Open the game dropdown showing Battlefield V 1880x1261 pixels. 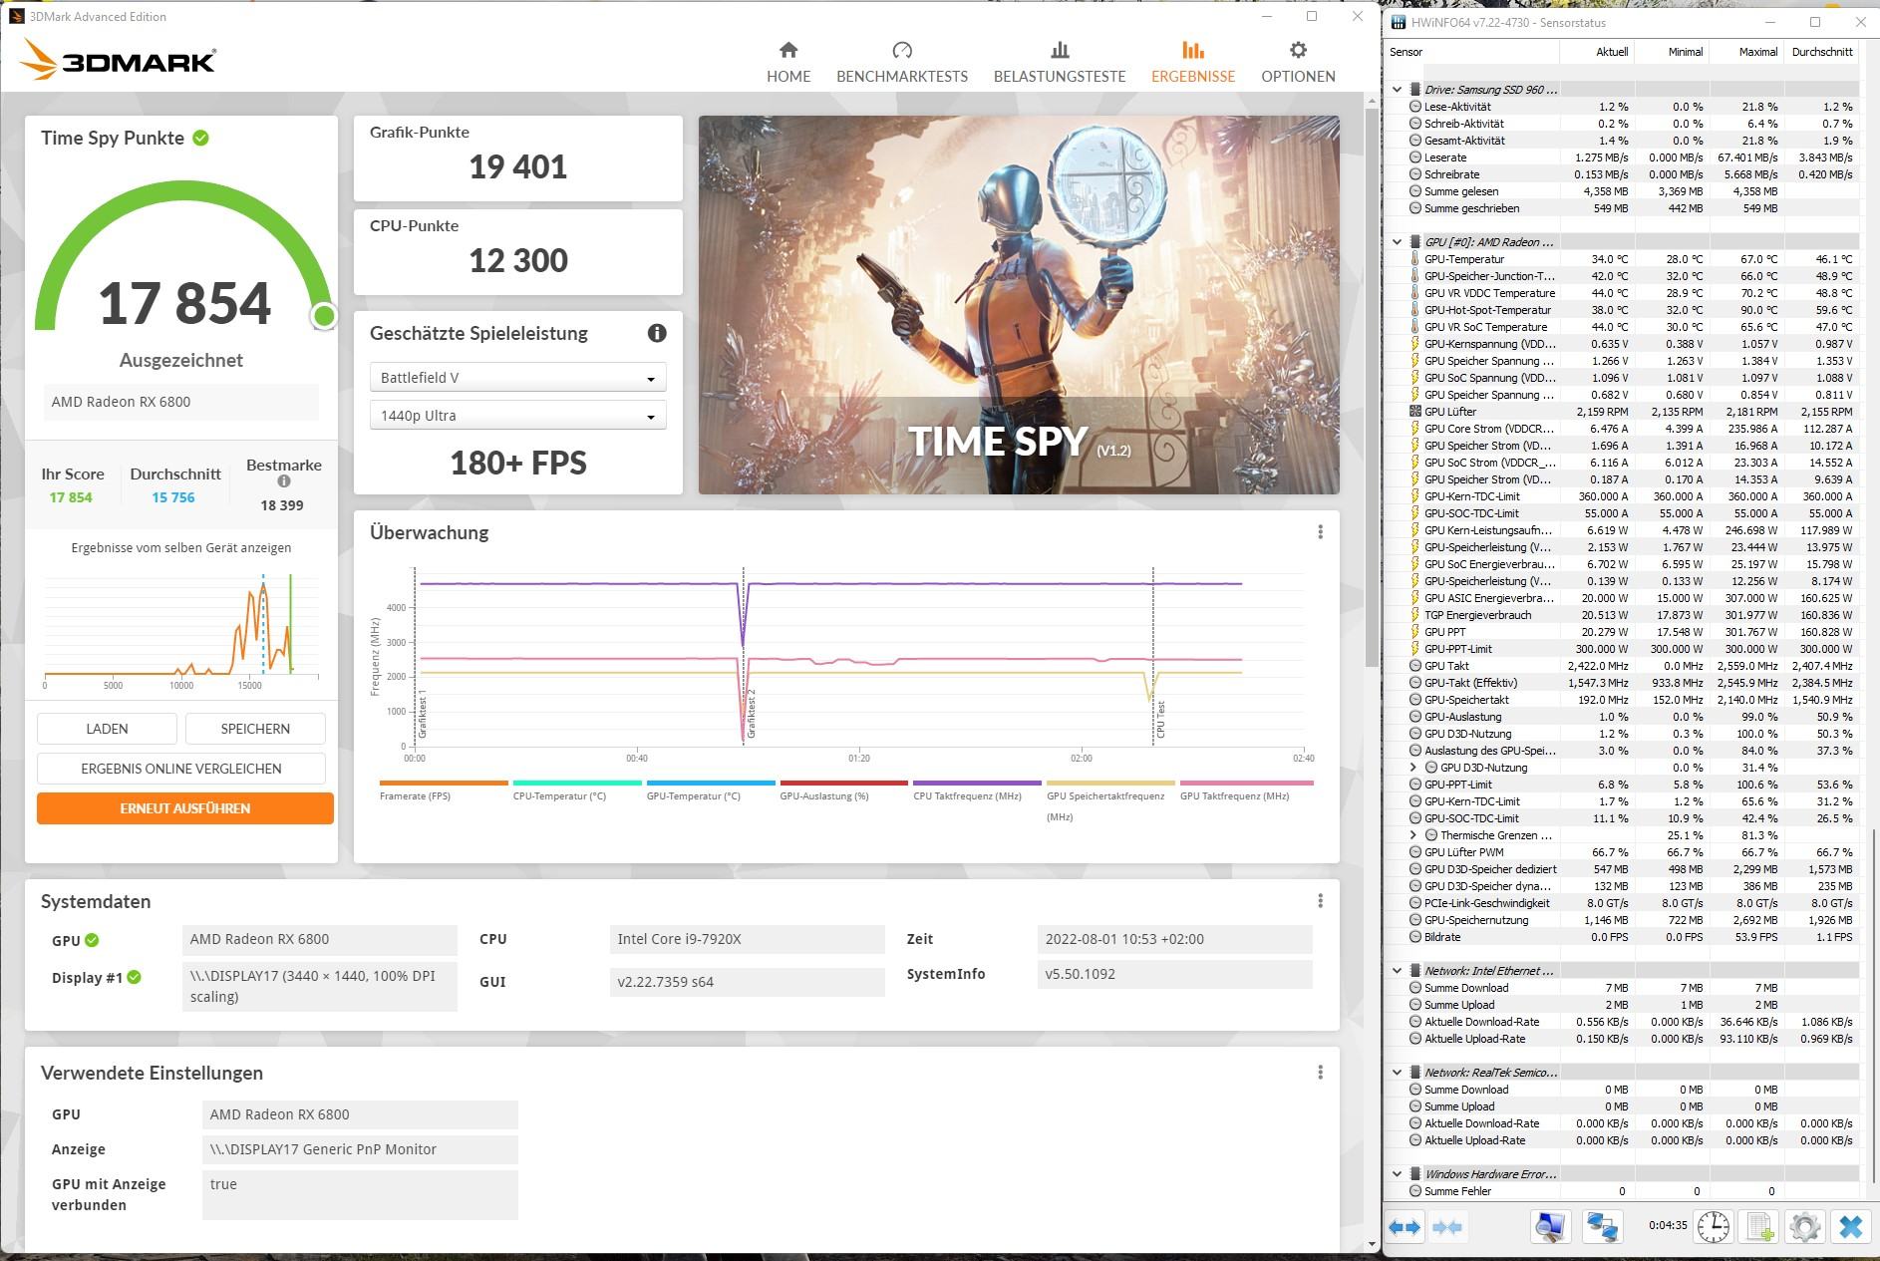point(517,378)
